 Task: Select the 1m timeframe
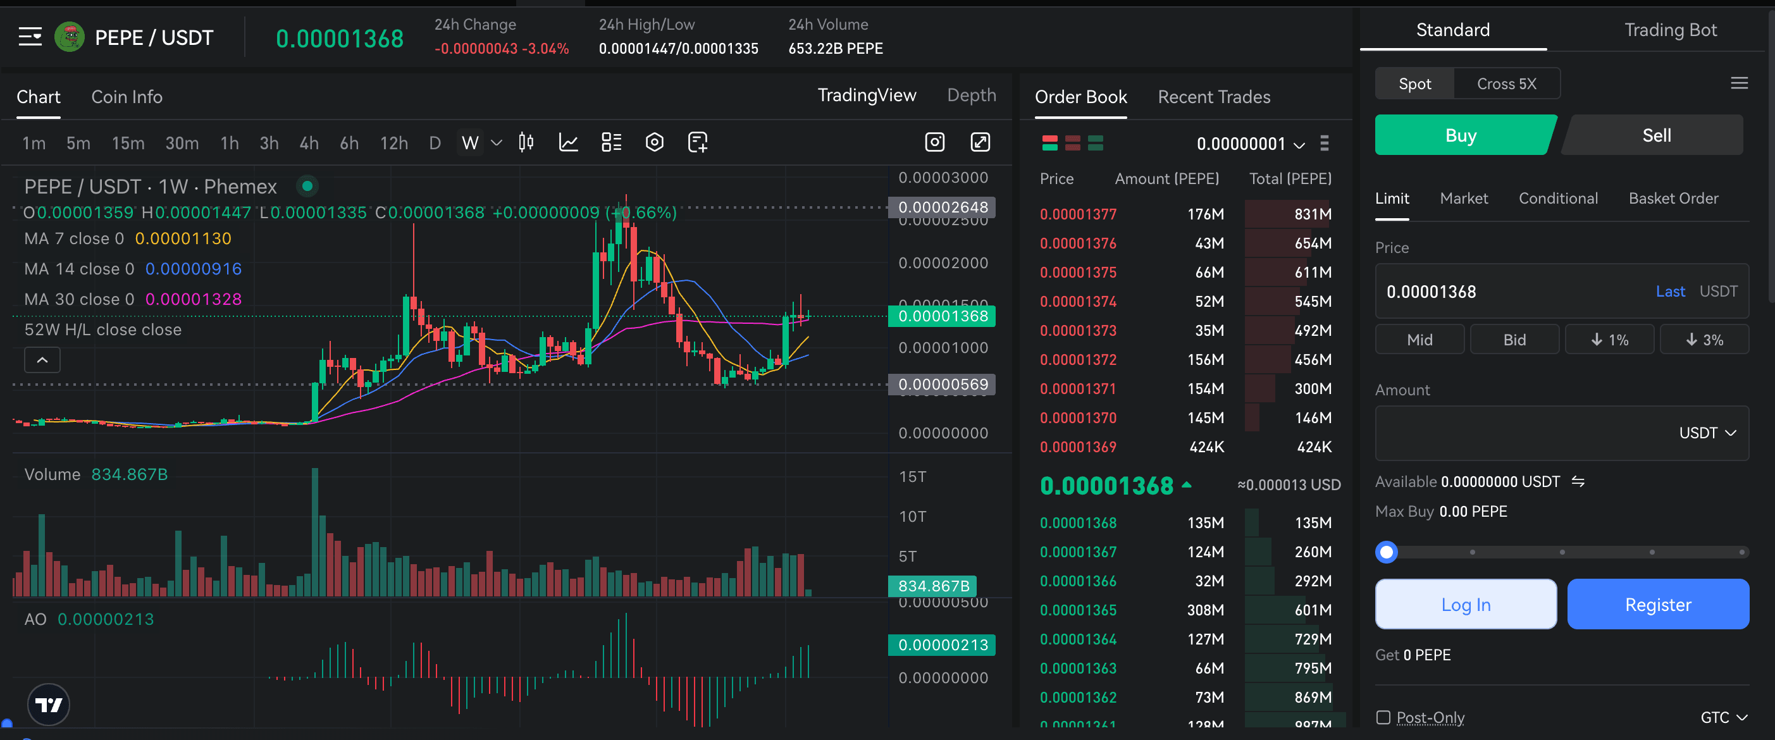(x=34, y=143)
